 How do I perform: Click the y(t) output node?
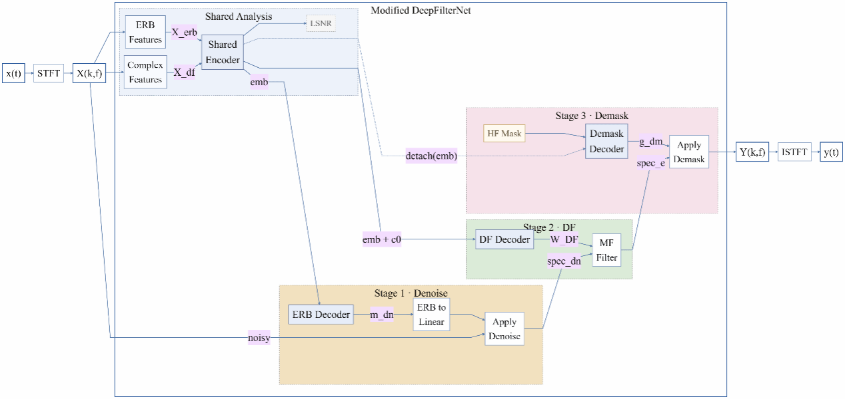pos(831,152)
